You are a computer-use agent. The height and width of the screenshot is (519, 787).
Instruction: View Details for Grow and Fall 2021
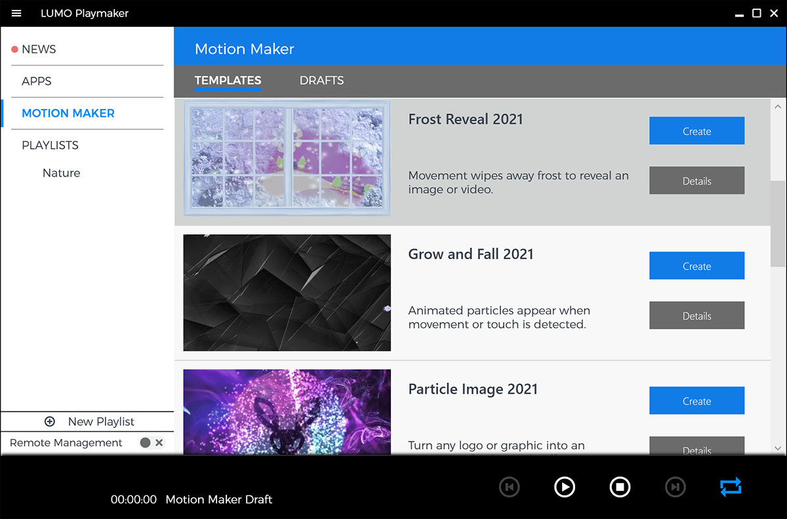[696, 316]
